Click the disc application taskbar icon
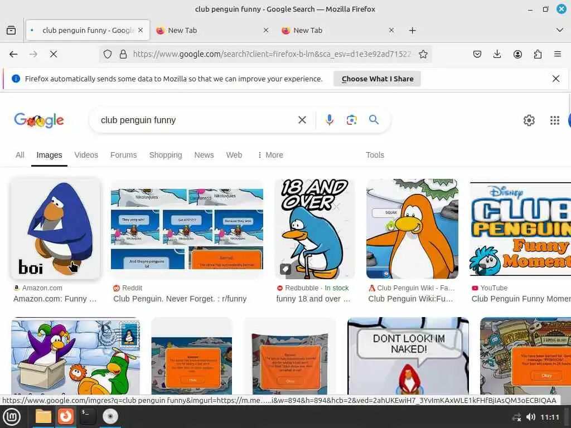The width and height of the screenshot is (571, 428). pyautogui.click(x=110, y=417)
